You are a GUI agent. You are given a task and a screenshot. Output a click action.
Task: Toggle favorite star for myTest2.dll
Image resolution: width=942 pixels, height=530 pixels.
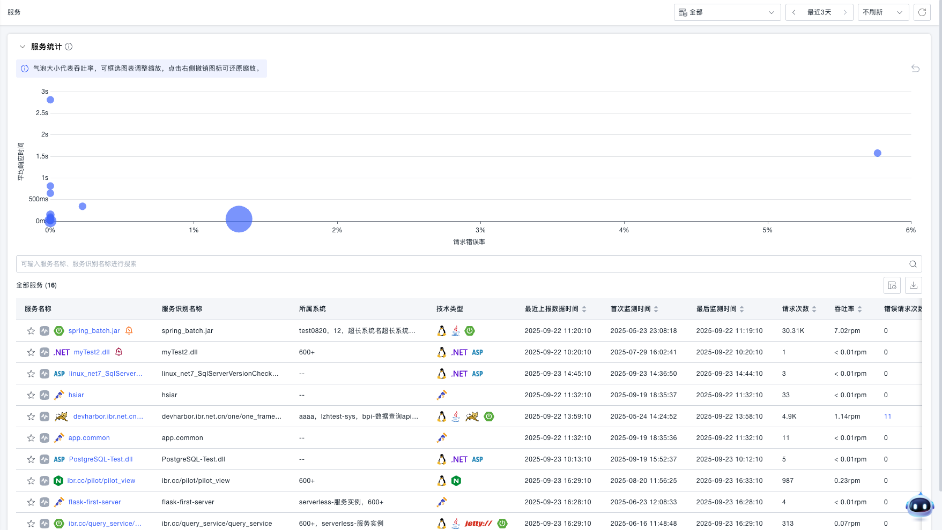point(31,352)
